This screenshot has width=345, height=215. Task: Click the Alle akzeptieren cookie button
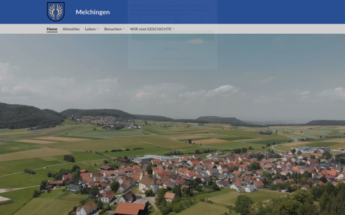pyautogui.click(x=172, y=36)
